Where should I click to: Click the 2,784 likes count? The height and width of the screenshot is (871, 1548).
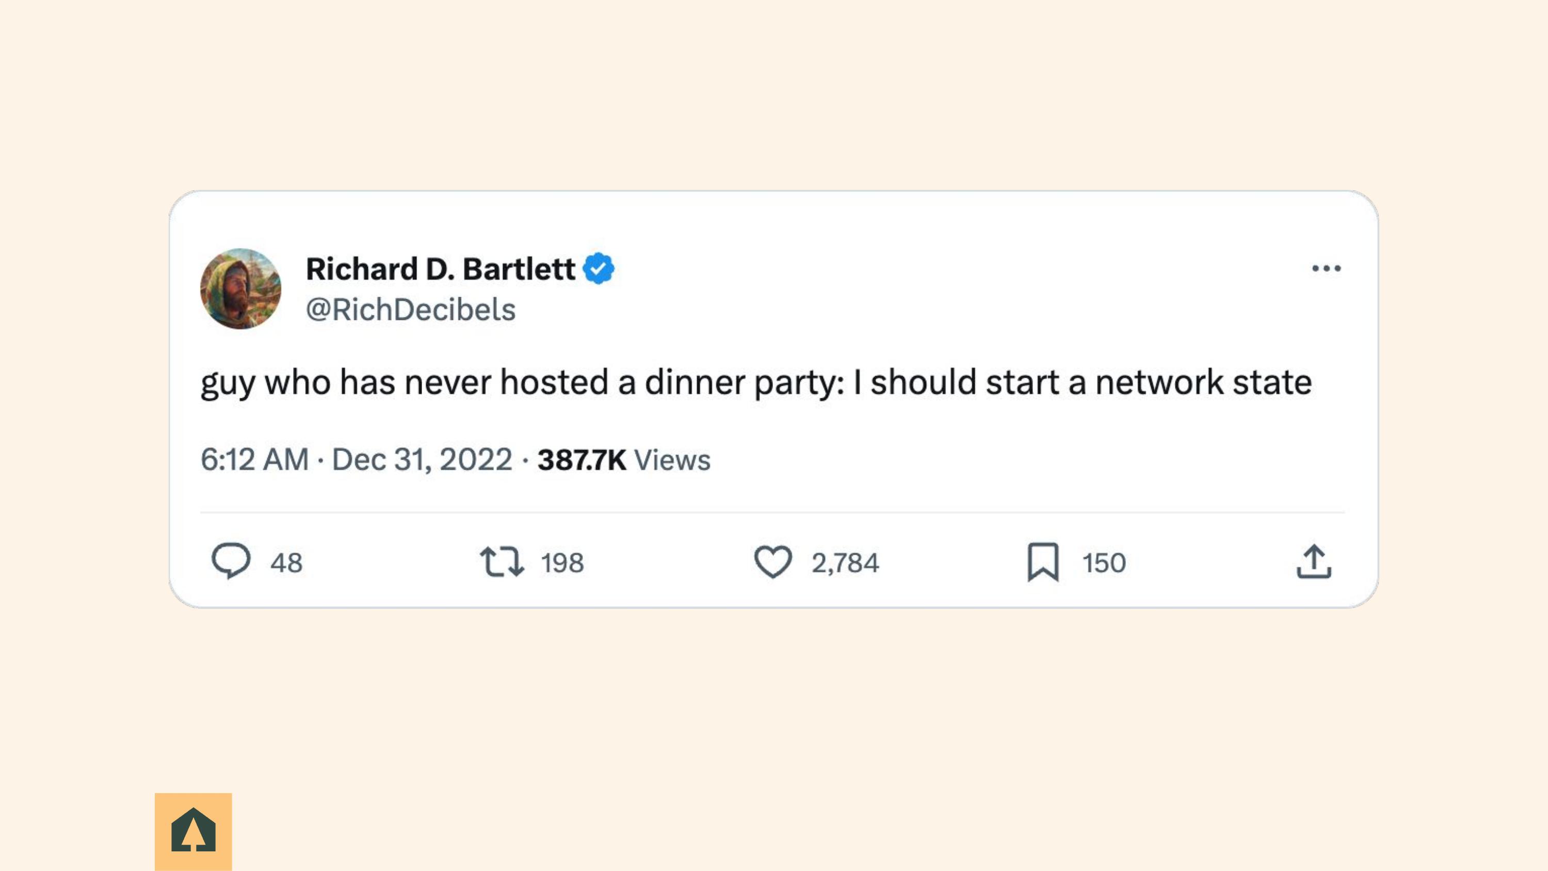point(845,563)
